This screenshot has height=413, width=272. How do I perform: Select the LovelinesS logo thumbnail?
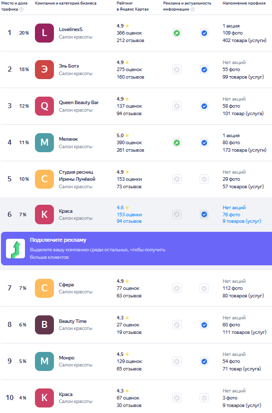point(44,33)
